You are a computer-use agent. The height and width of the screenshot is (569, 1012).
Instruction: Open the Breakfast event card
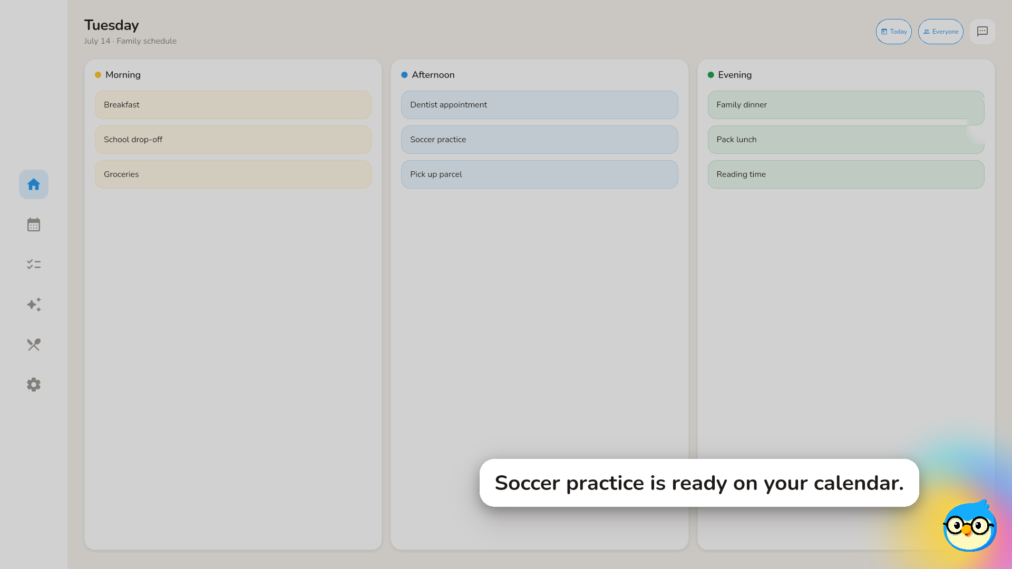(x=233, y=105)
